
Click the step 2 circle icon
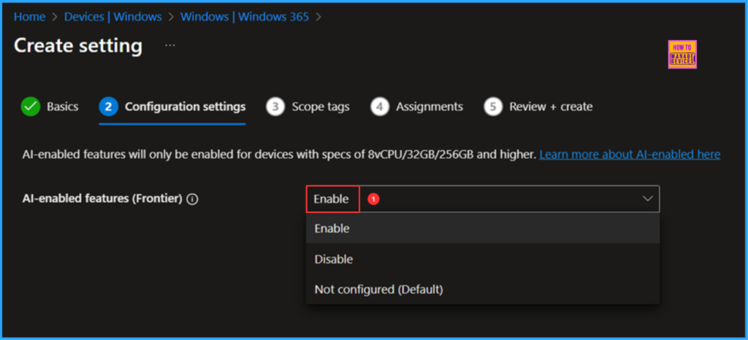(x=108, y=107)
